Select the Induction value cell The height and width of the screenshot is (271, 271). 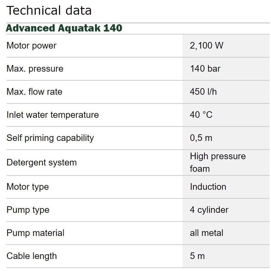pos(208,187)
